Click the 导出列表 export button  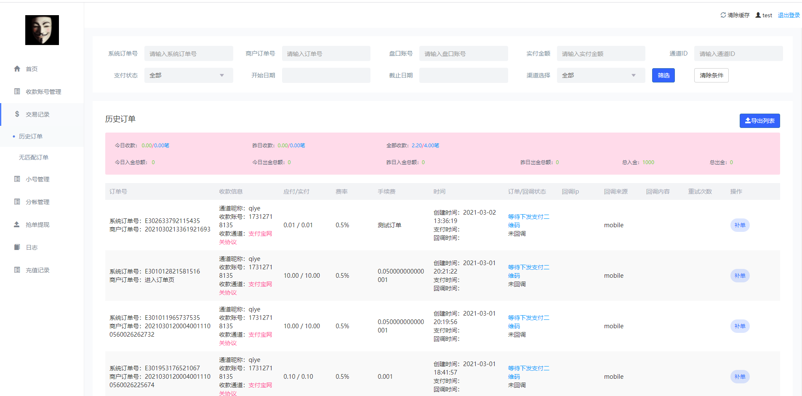(759, 121)
